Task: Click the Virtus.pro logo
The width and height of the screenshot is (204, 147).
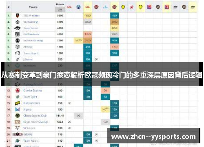Action: pyautogui.click(x=18, y=128)
